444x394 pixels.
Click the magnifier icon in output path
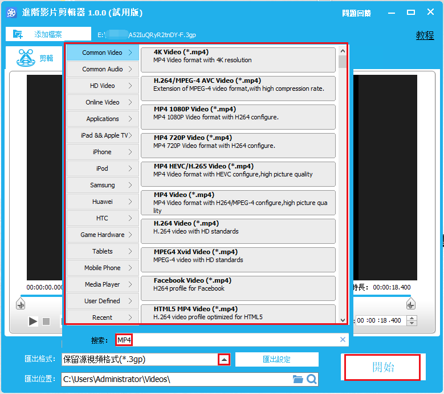[x=312, y=379]
